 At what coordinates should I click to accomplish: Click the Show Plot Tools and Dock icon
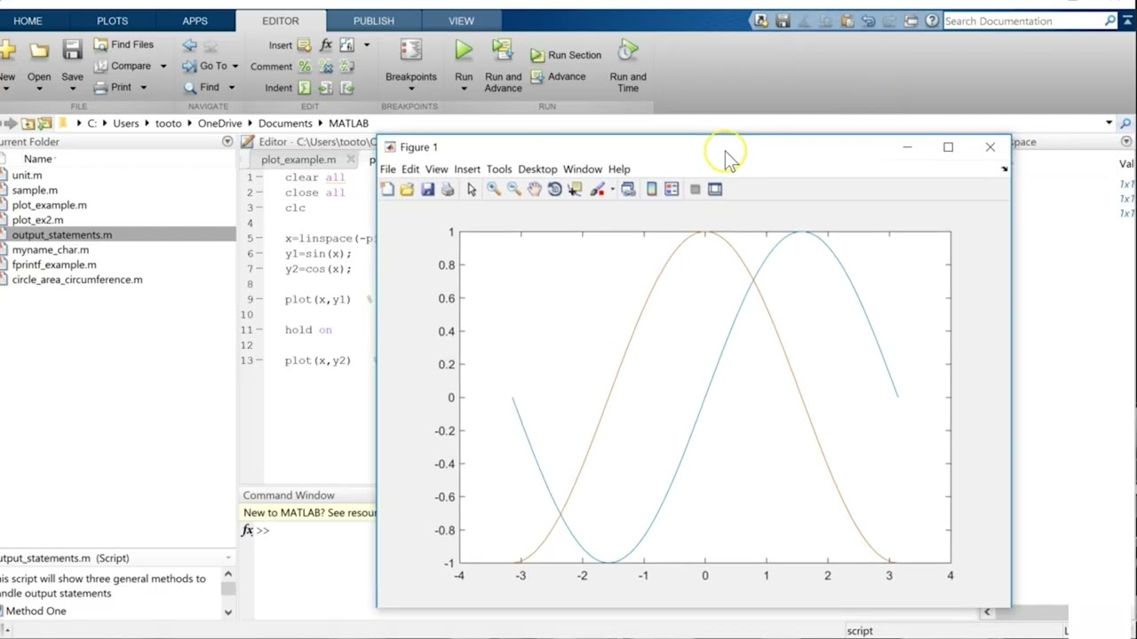715,189
